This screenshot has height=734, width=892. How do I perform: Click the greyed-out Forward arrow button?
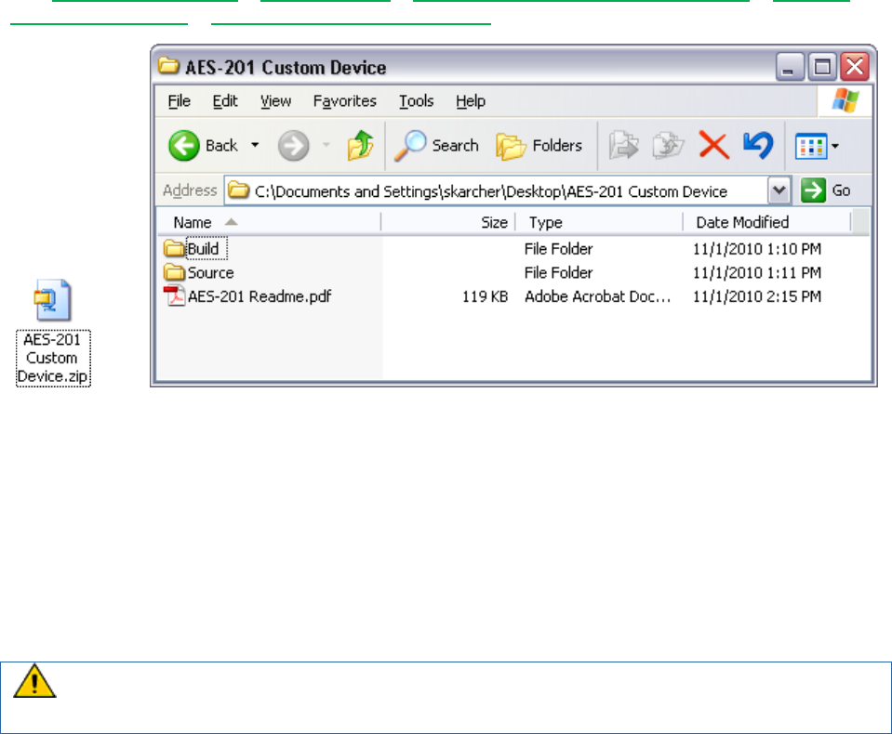(294, 146)
